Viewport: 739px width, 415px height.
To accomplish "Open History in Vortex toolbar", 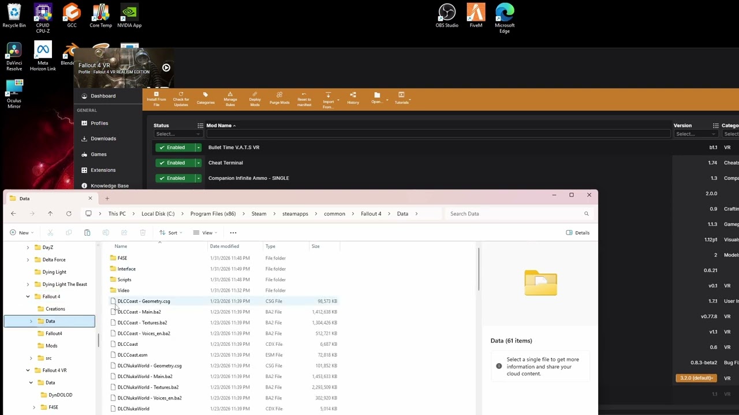I will pyautogui.click(x=353, y=99).
